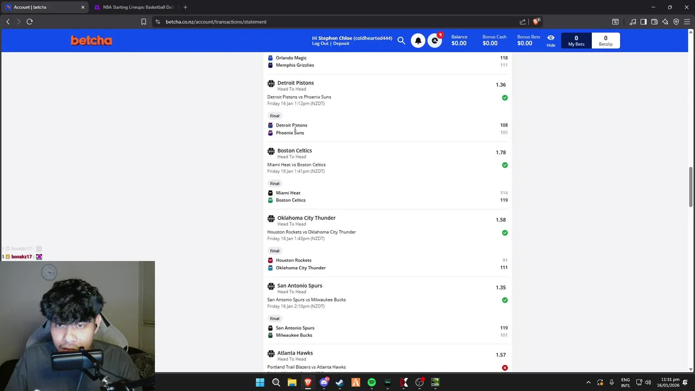Click the Final badge under Detroit Pistons bet
695x391 pixels.
pos(275,116)
